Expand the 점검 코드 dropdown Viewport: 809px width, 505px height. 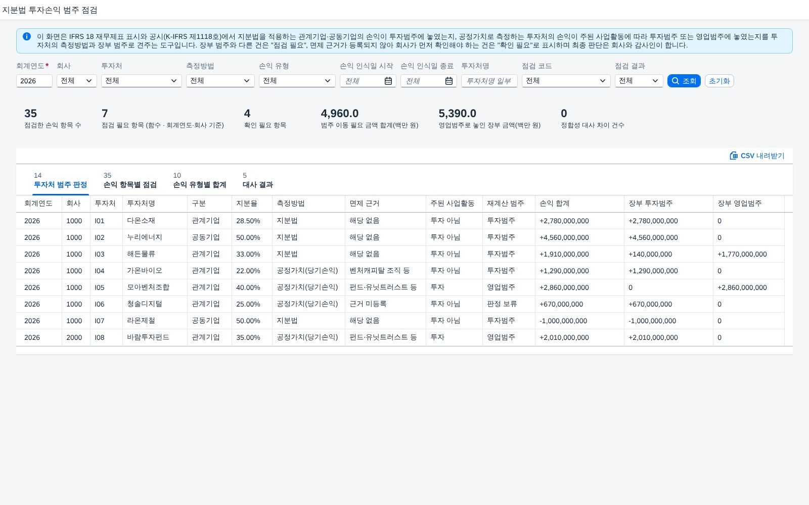pos(566,81)
